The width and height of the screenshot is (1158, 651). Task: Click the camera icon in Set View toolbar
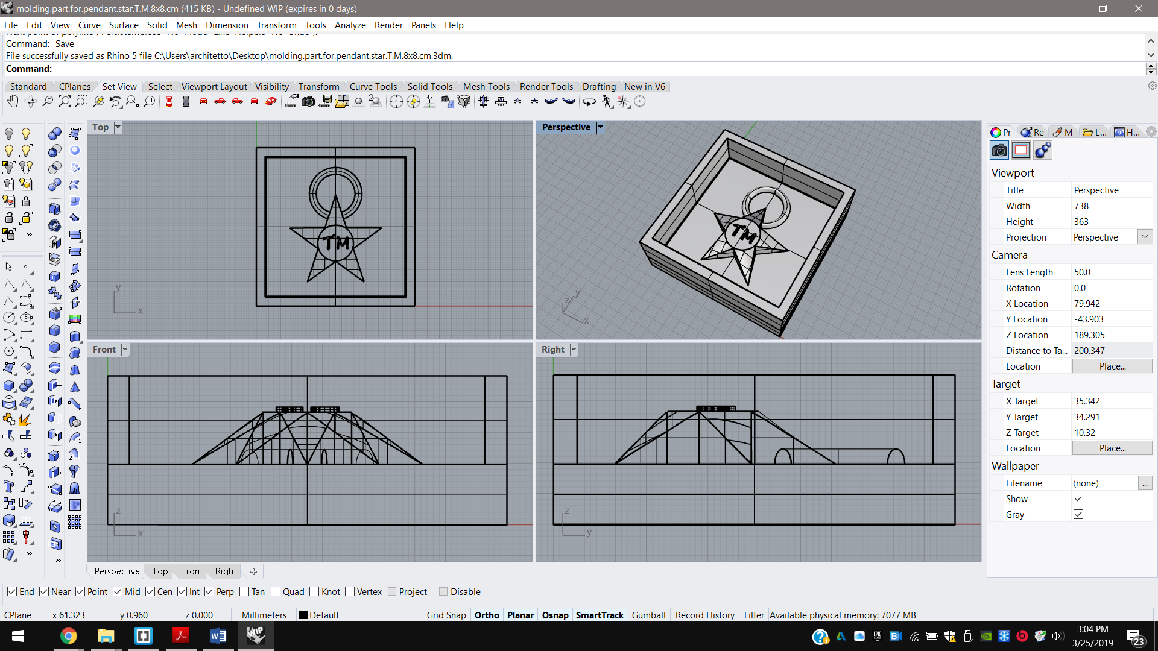click(x=308, y=101)
